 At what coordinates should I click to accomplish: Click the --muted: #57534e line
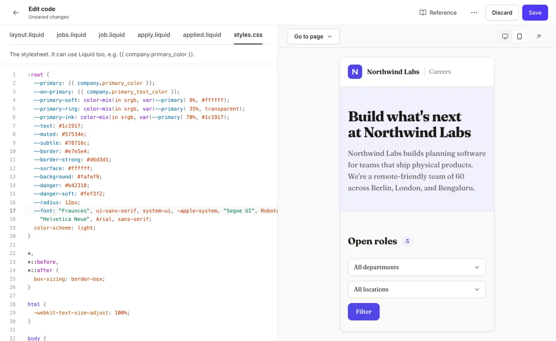(x=60, y=134)
